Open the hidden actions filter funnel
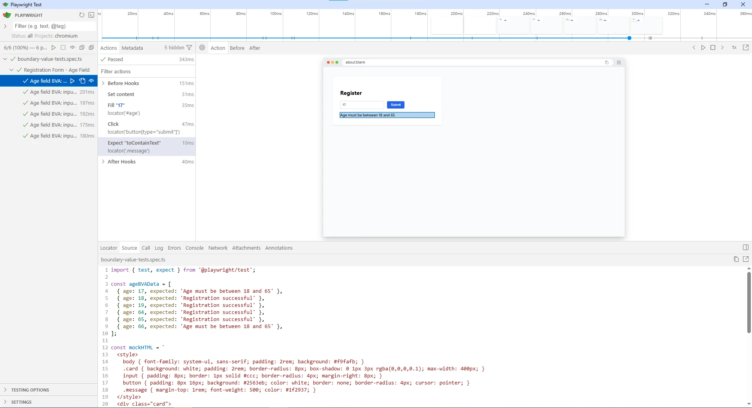This screenshot has width=752, height=408. pyautogui.click(x=190, y=47)
